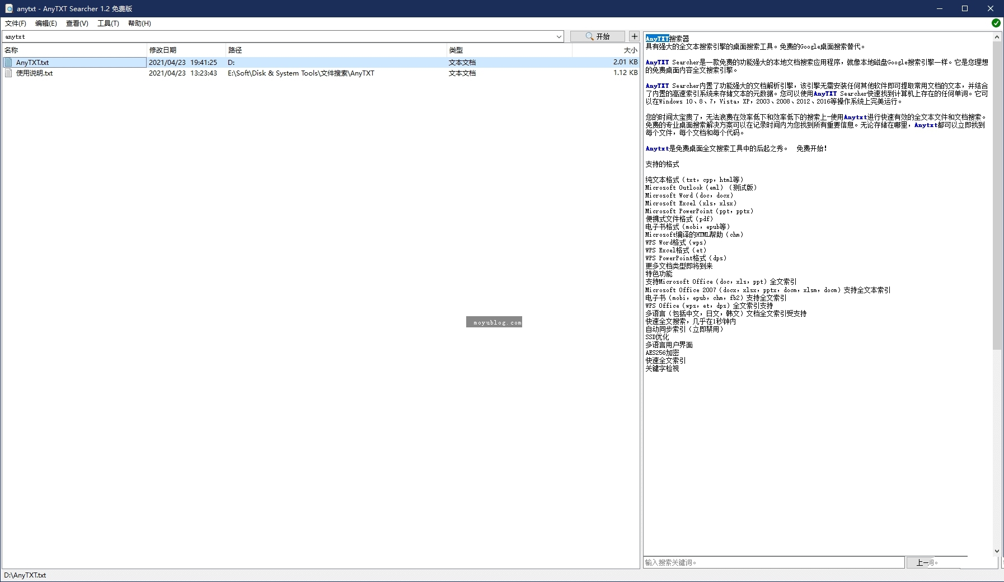The width and height of the screenshot is (1004, 582).
Task: Click the Microsoft Word (doc, docx) line
Action: click(689, 195)
